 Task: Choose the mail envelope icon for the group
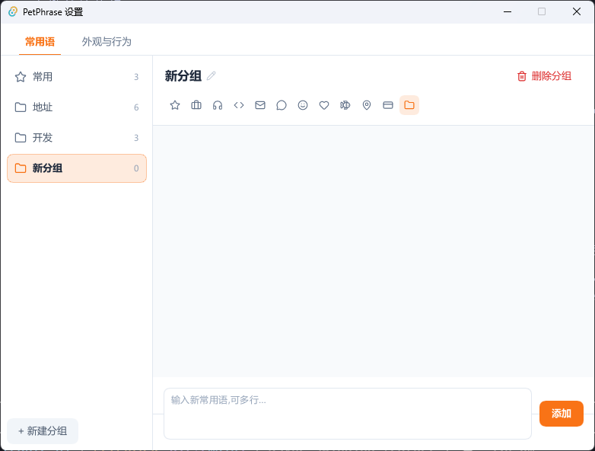click(260, 105)
